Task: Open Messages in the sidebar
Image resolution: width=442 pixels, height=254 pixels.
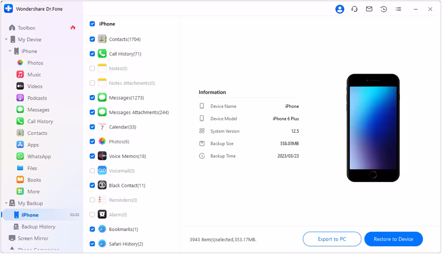Action: click(38, 109)
